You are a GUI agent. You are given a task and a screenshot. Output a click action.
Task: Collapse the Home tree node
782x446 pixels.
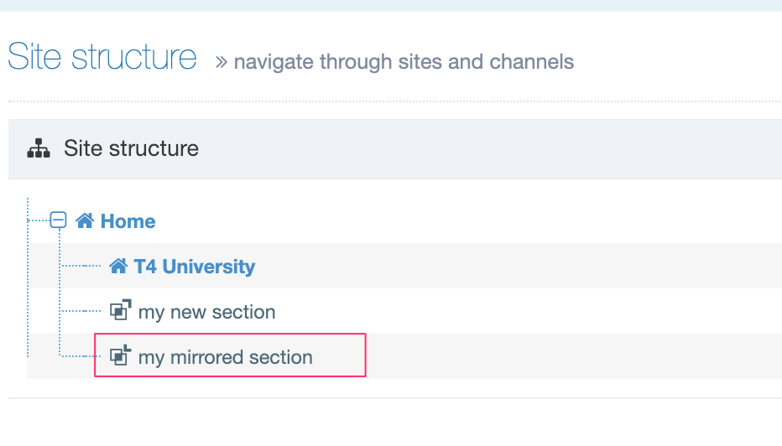tap(58, 220)
